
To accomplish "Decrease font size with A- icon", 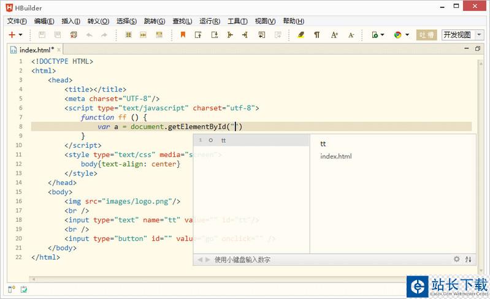I will pyautogui.click(x=351, y=35).
